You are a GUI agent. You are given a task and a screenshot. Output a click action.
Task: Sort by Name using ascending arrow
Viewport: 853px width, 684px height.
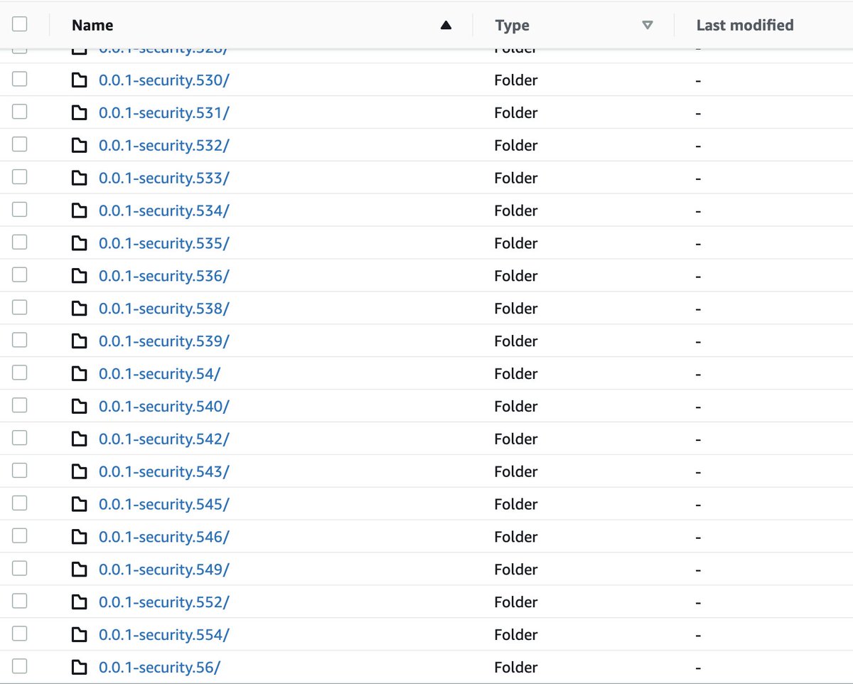click(446, 26)
